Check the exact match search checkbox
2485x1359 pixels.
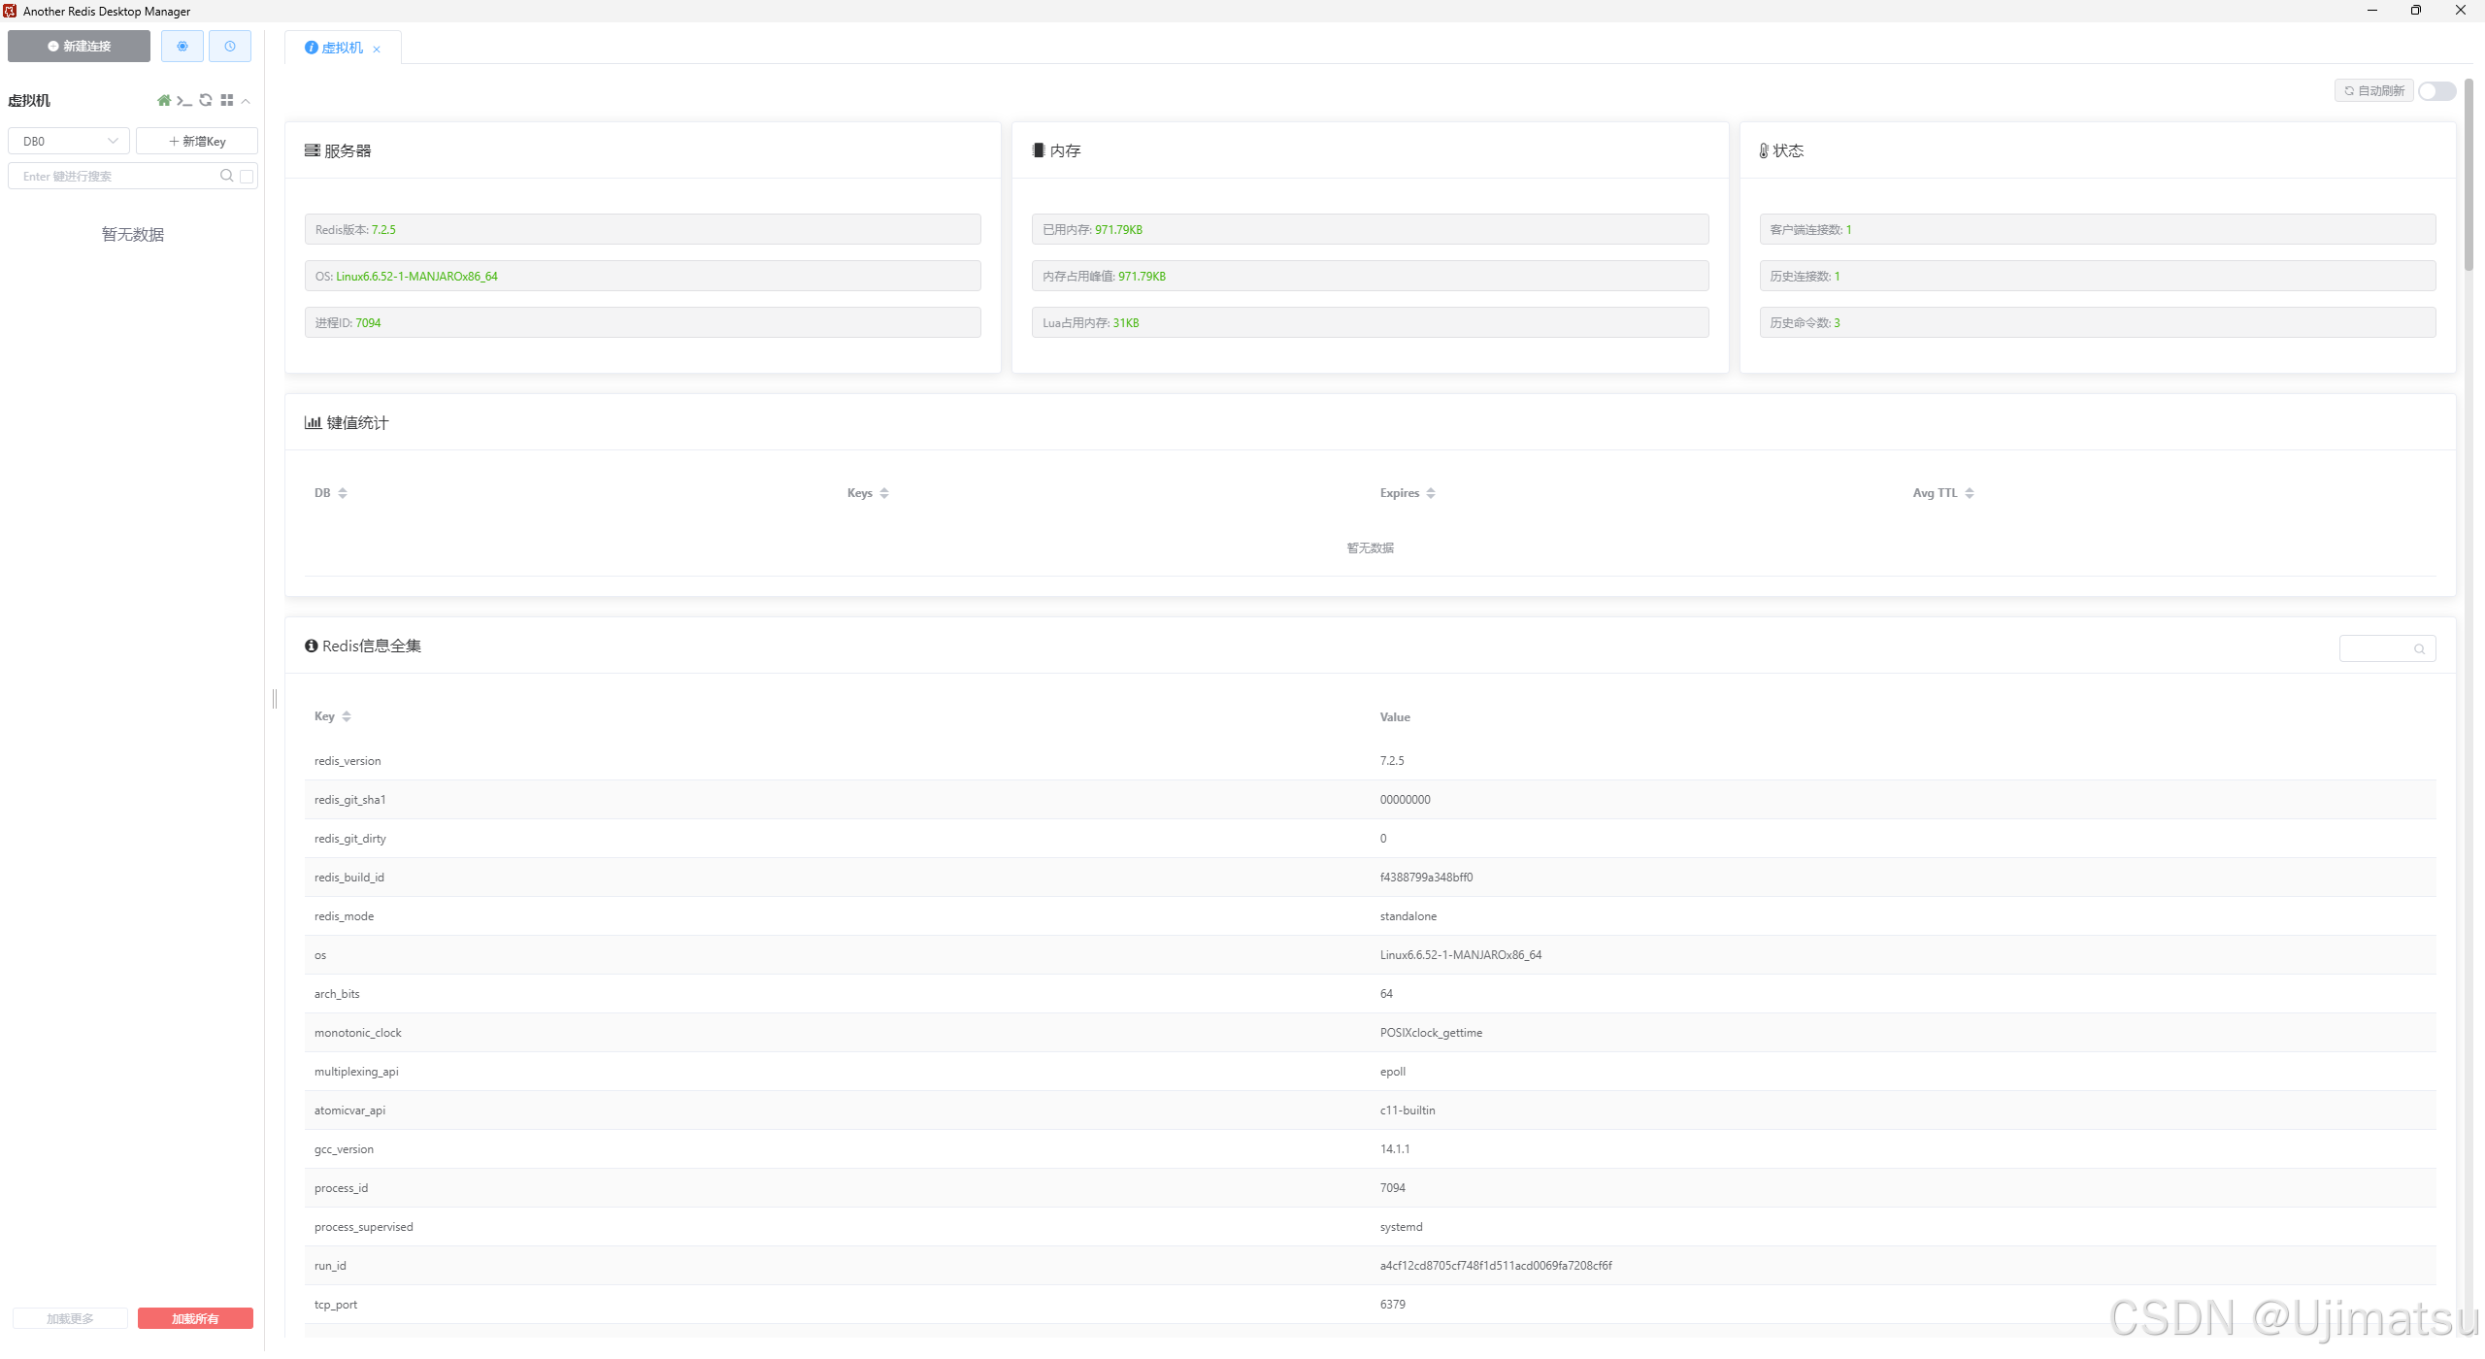pos(247,176)
